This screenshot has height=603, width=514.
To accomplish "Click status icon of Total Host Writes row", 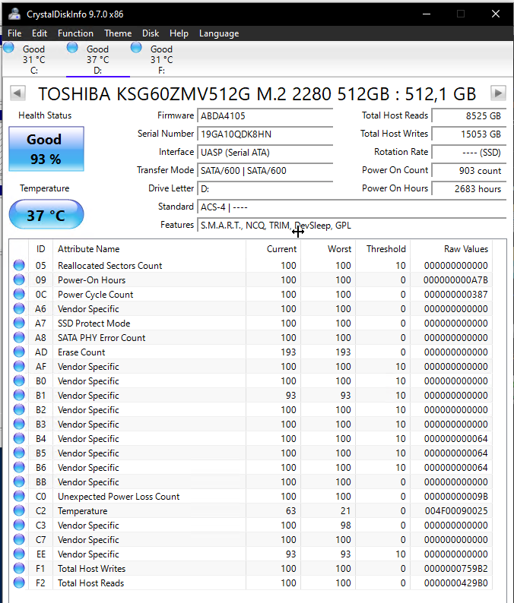I will point(19,568).
